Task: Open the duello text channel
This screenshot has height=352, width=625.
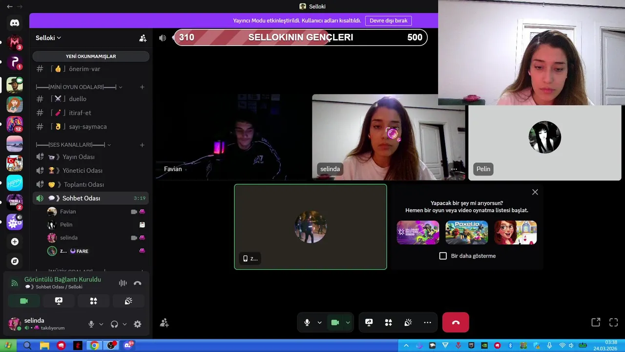Action: 91,99
